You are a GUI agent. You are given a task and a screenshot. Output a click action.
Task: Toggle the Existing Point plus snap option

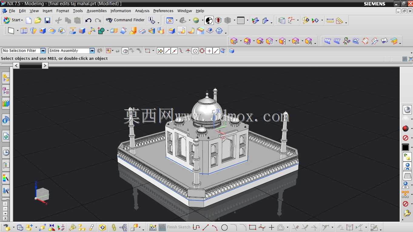pyautogui.click(x=209, y=51)
